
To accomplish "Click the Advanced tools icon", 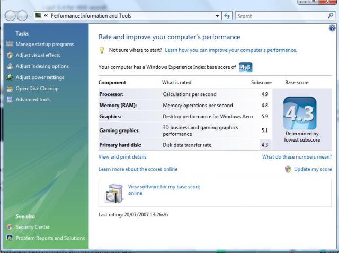I will tap(10, 100).
